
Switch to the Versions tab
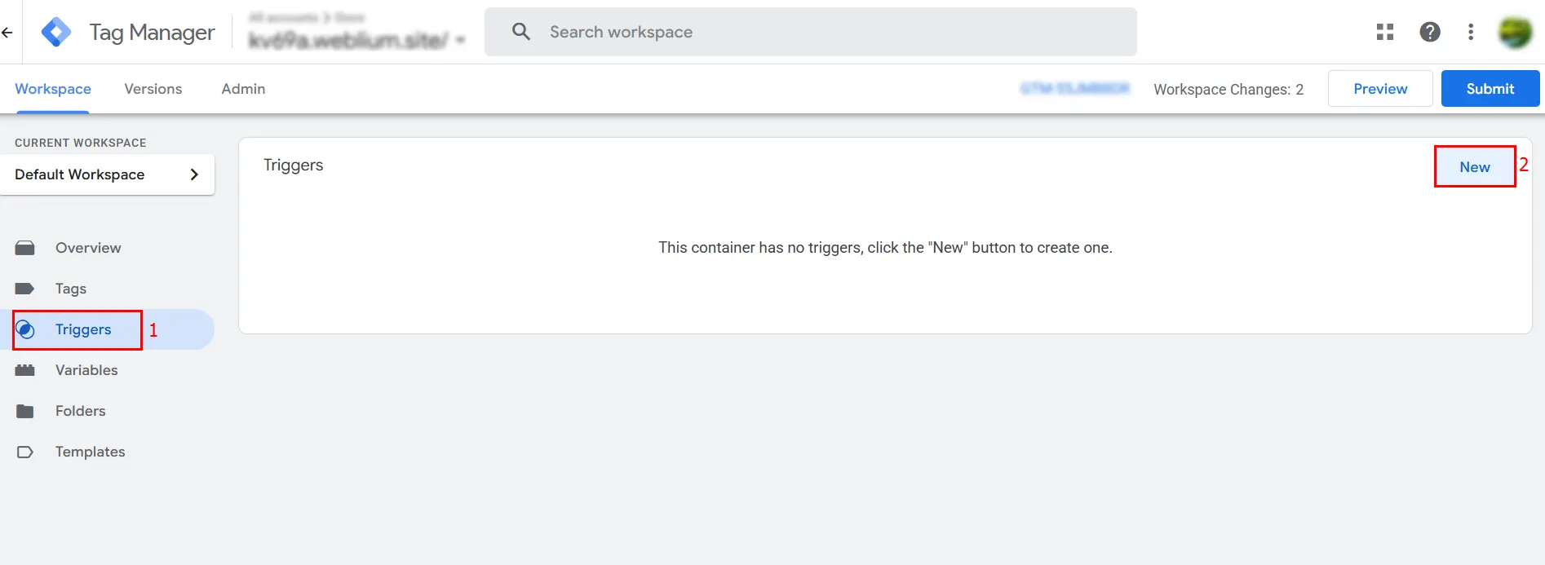153,89
